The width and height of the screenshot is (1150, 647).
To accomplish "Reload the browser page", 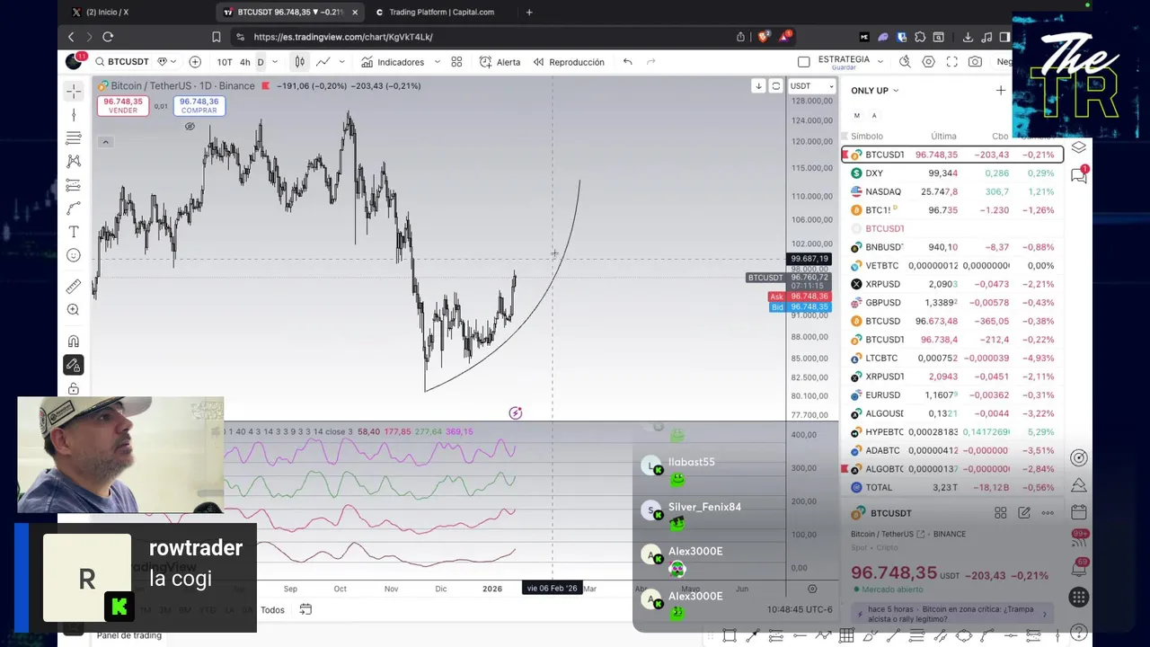I will click(108, 37).
